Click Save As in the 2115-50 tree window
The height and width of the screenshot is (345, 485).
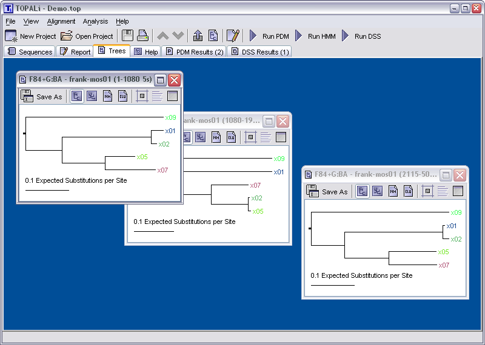[327, 191]
